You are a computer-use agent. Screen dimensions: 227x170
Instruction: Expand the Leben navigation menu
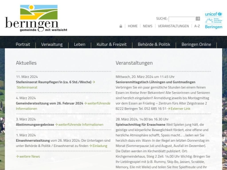79,45
